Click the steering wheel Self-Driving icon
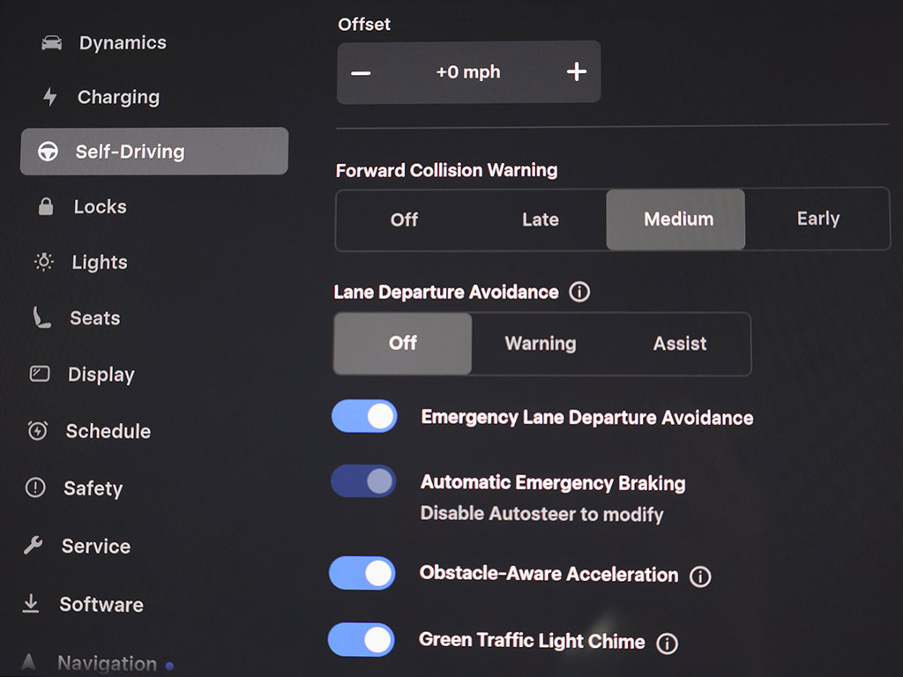 point(48,152)
